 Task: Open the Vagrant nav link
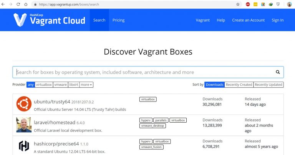click(x=203, y=20)
